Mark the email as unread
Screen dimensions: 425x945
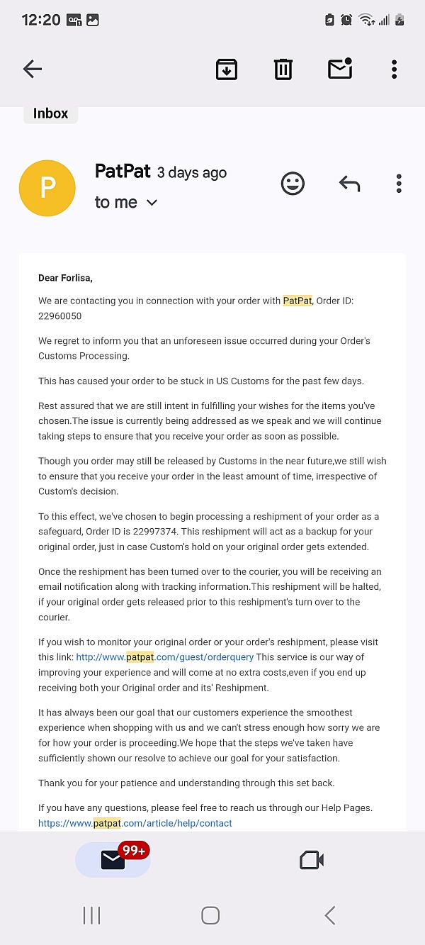coord(340,69)
